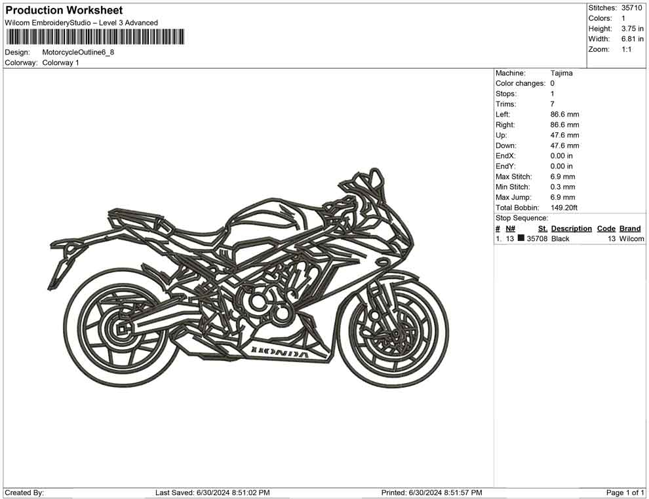Select the Down value 47.6 mm
The height and width of the screenshot is (499, 649).
coord(564,145)
